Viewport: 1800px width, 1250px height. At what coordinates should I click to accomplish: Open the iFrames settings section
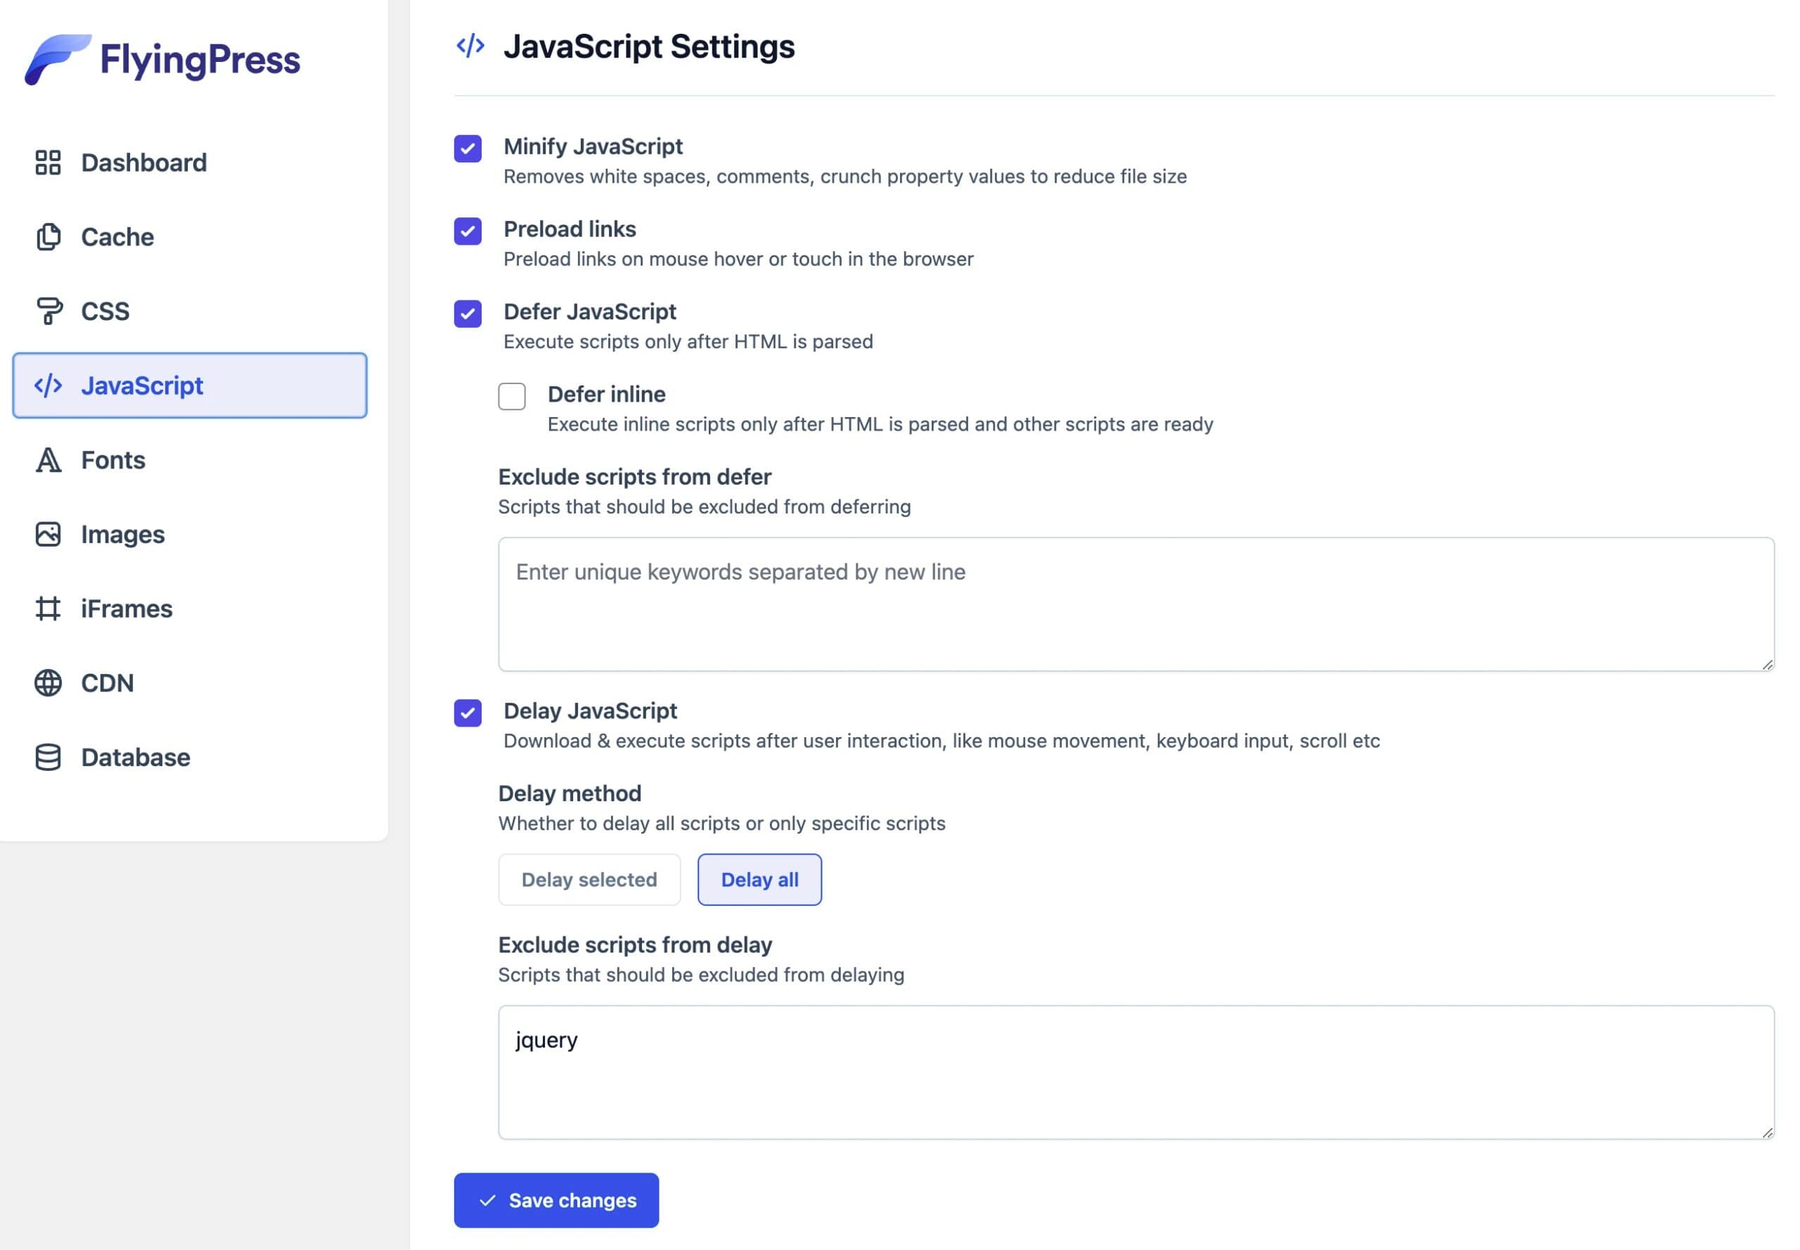[x=126, y=608]
